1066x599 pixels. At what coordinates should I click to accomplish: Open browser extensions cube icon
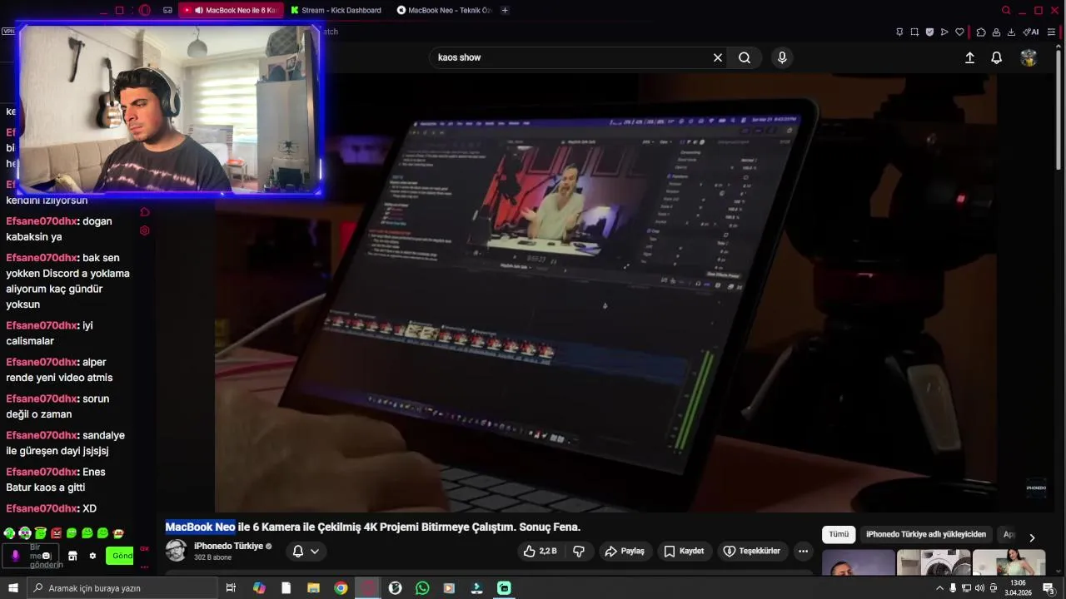[981, 32]
